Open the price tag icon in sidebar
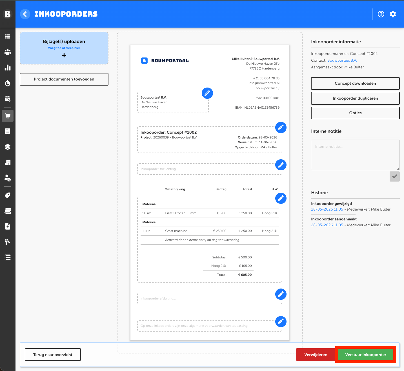This screenshot has width=404, height=371. tap(8, 195)
